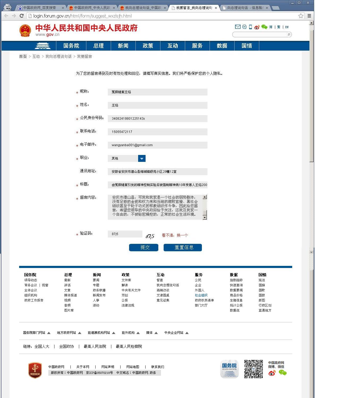Reload the page with the refresh button
Screen dimensions: 340x398
[x=22, y=16]
